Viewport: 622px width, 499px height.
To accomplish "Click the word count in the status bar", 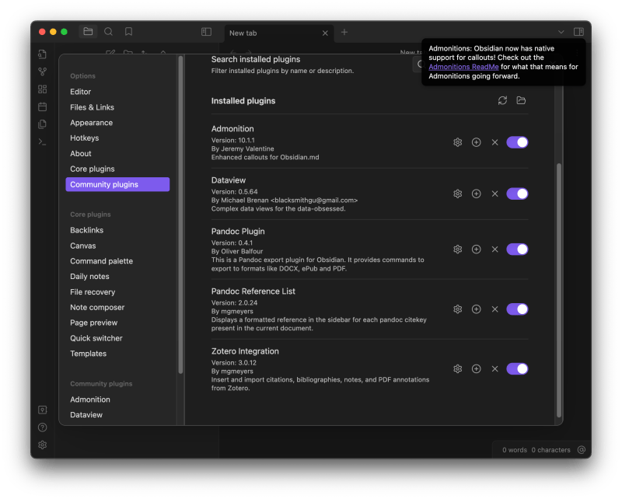I will pos(514,449).
